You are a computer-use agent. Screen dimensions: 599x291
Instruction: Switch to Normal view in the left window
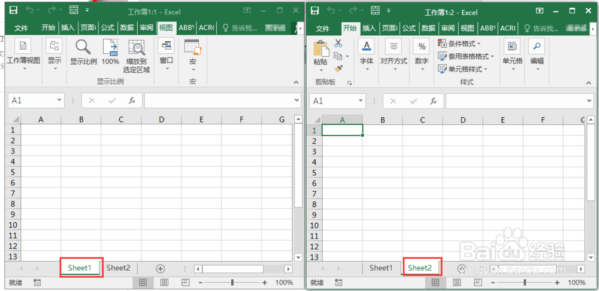pos(143,282)
